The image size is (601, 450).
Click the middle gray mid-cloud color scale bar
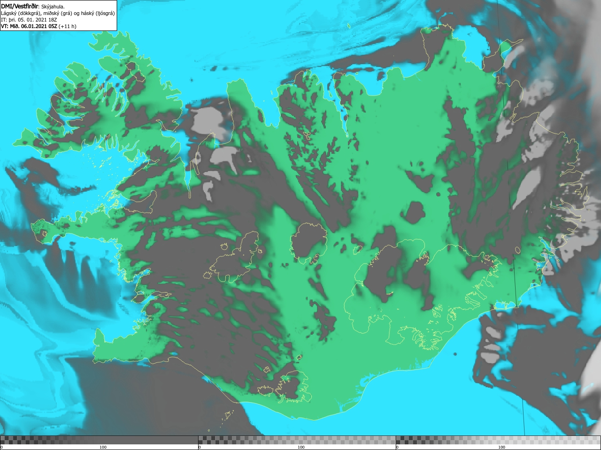pyautogui.click(x=297, y=440)
